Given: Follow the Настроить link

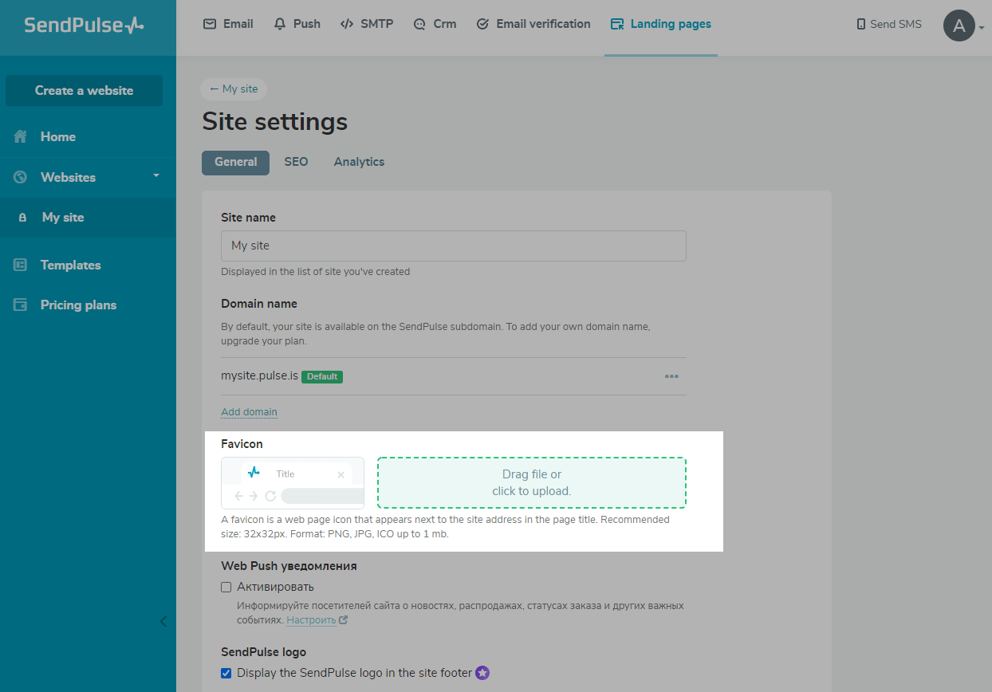Looking at the screenshot, I should [x=311, y=619].
